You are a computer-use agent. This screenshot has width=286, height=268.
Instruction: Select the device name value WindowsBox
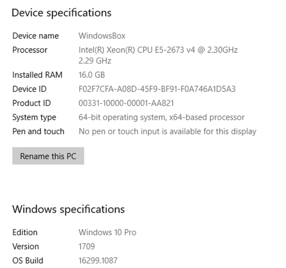(x=102, y=36)
